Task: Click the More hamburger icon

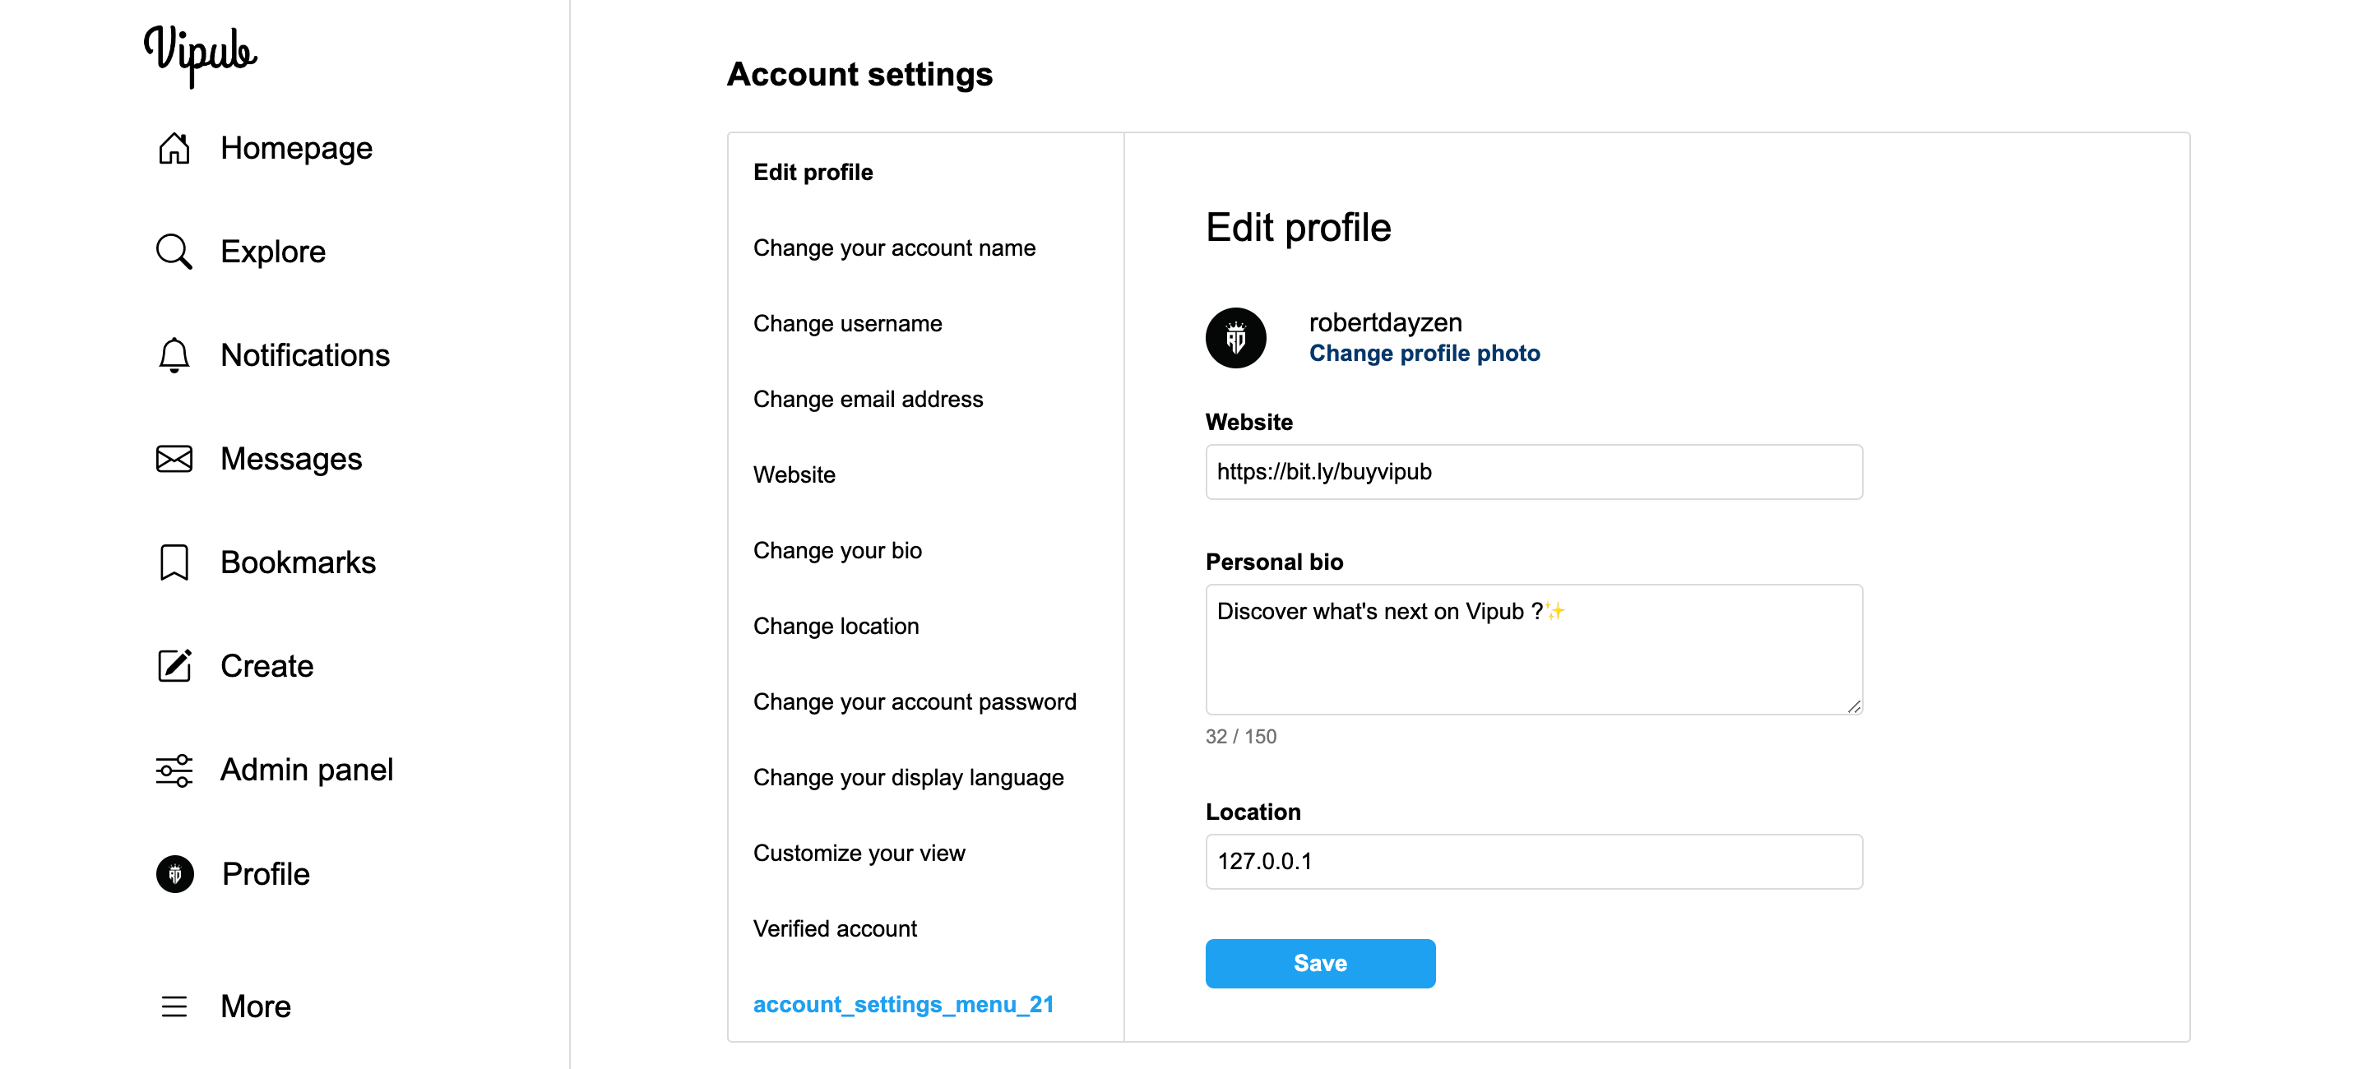Action: tap(174, 1006)
